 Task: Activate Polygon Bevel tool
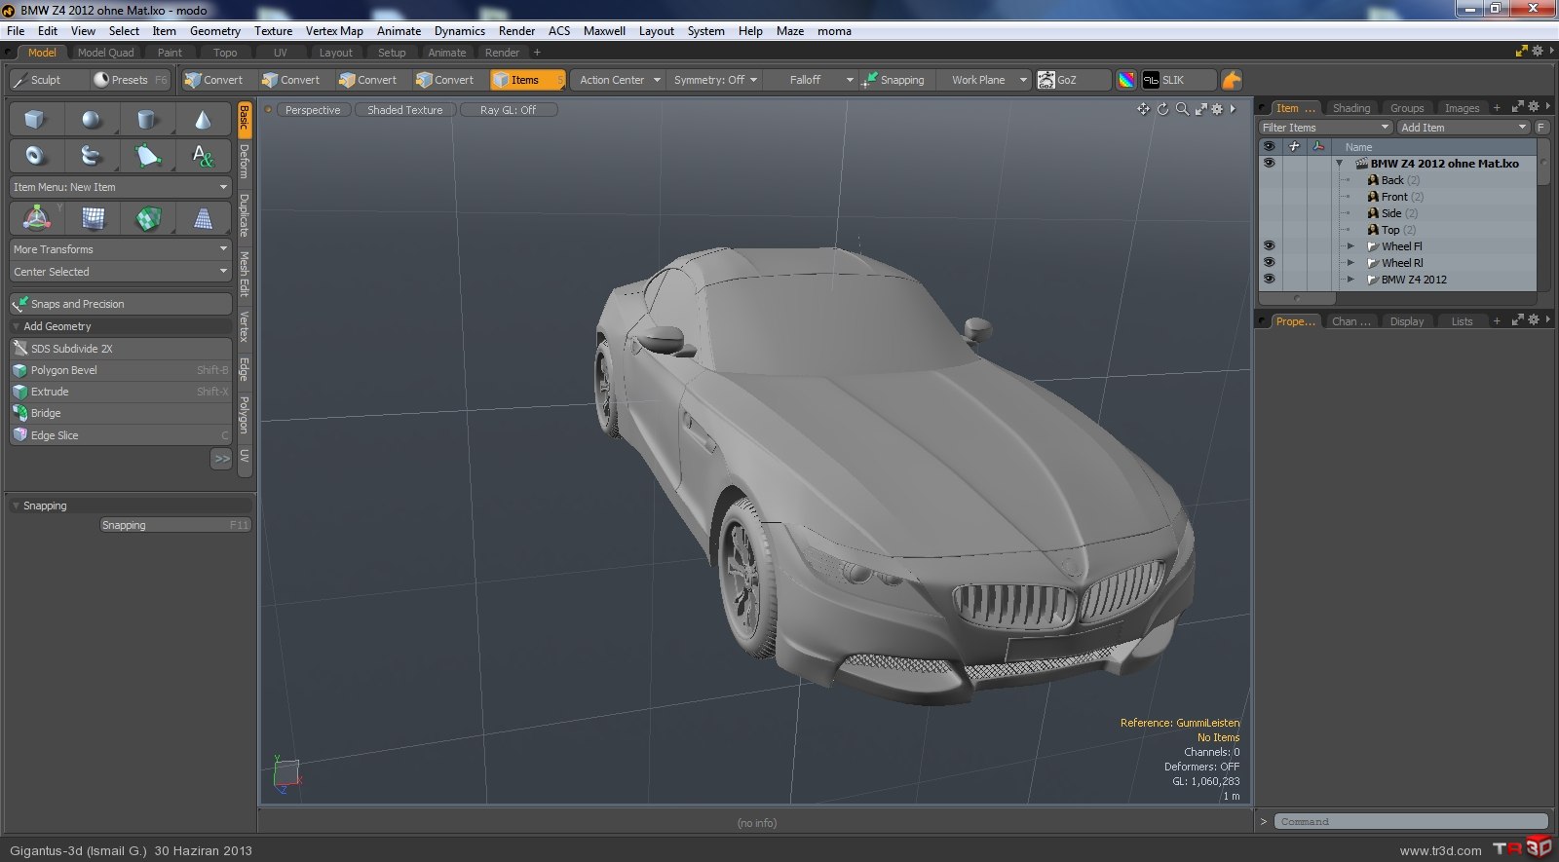tap(121, 370)
